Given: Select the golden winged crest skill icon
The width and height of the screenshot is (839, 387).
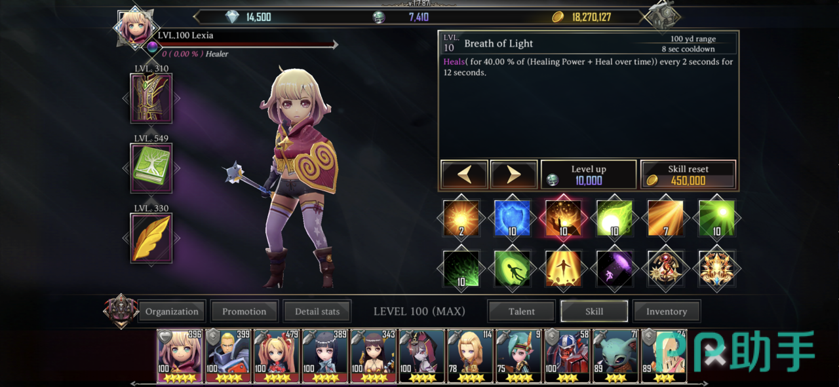Looking at the screenshot, I should coord(716,269).
